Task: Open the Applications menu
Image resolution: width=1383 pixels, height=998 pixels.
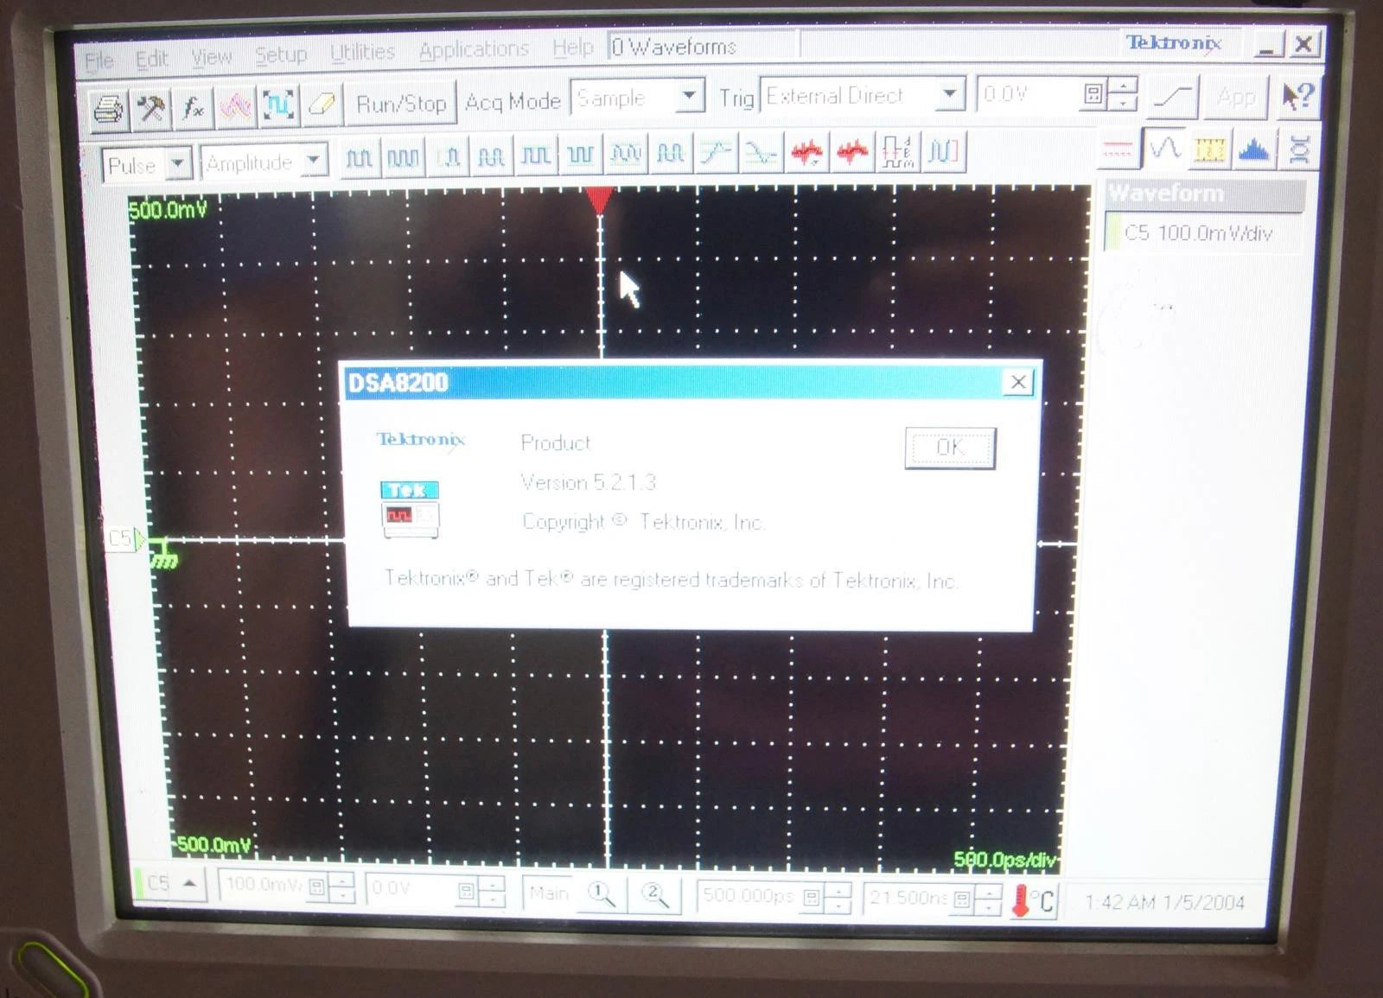Action: [x=474, y=50]
